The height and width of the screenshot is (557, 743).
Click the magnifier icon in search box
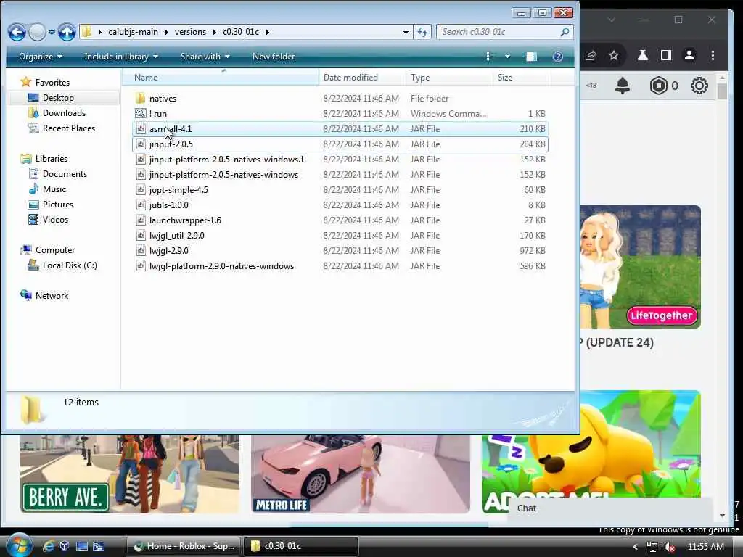565,32
